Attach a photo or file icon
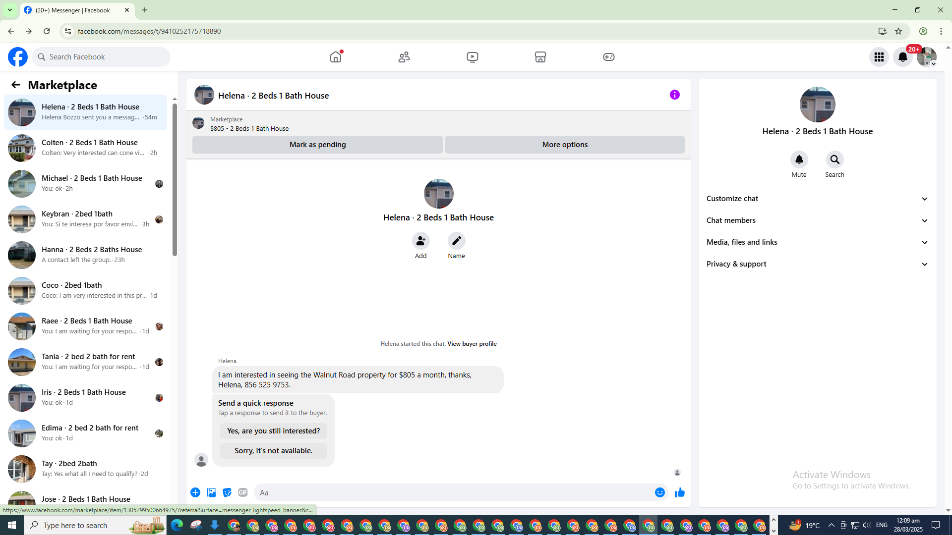This screenshot has height=535, width=952. click(x=211, y=492)
